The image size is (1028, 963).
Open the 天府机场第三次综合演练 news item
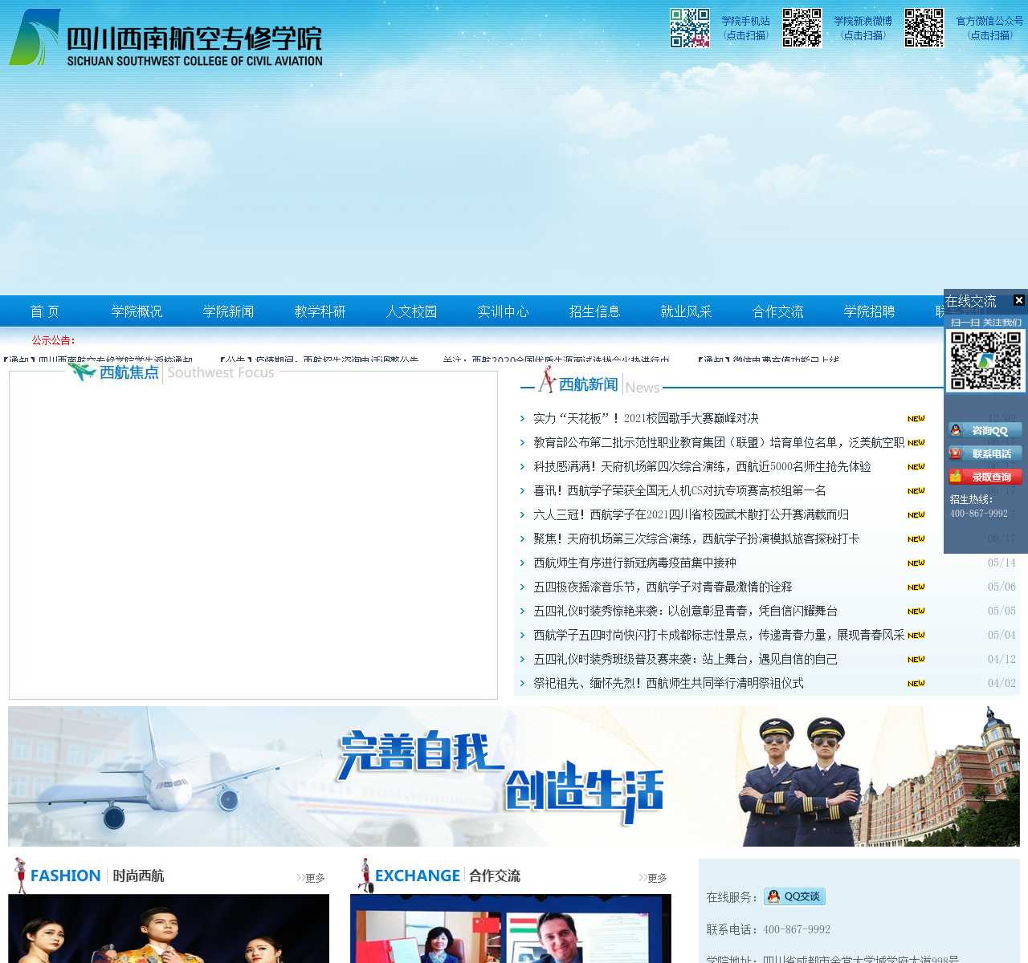click(x=696, y=538)
